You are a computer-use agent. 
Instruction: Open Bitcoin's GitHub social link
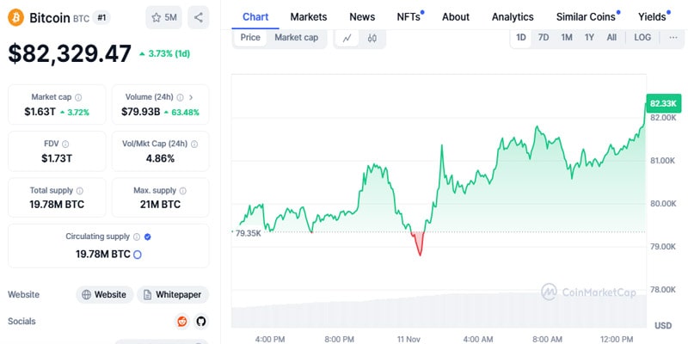(x=201, y=322)
